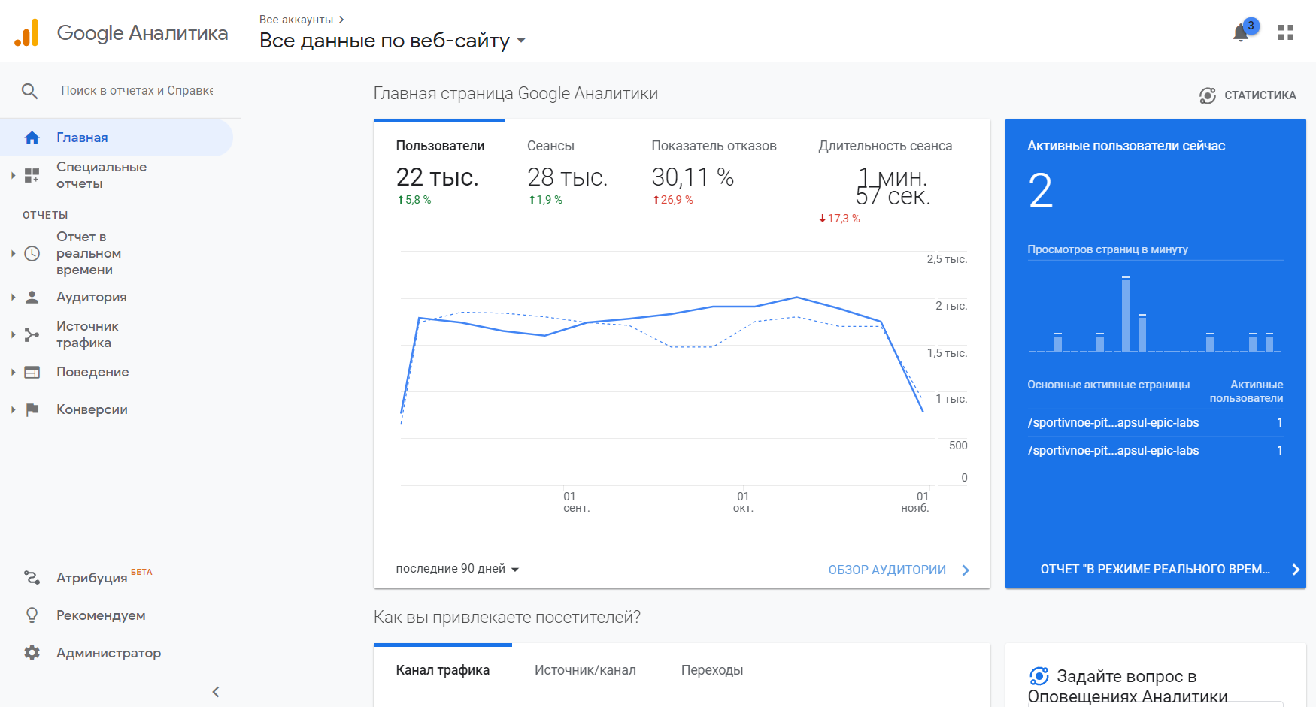Image resolution: width=1316 pixels, height=707 pixels.
Task: Switch to the Сеансы metric tab
Action: point(550,146)
